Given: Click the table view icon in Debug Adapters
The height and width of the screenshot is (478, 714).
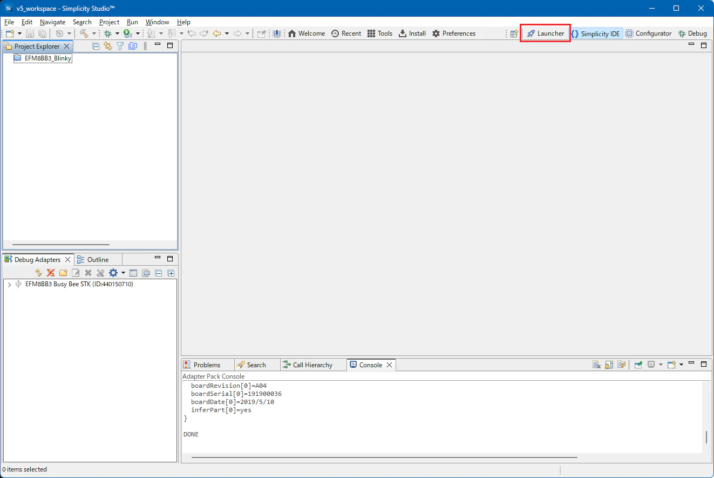Looking at the screenshot, I should (x=133, y=273).
